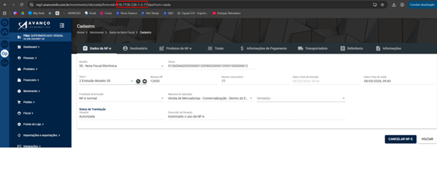Click the site information icon in address bar
The height and width of the screenshot is (177, 437).
pyautogui.click(x=32, y=5)
